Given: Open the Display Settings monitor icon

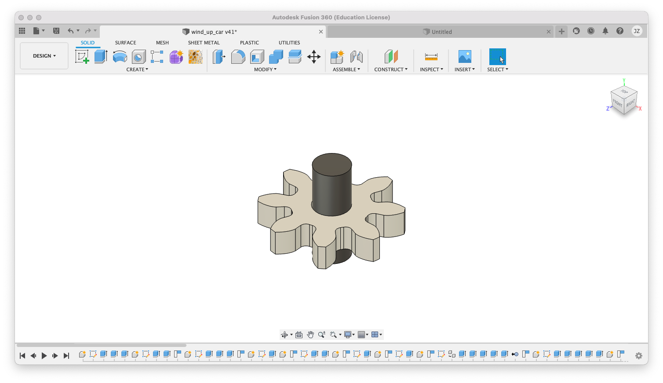Looking at the screenshot, I should click(348, 335).
